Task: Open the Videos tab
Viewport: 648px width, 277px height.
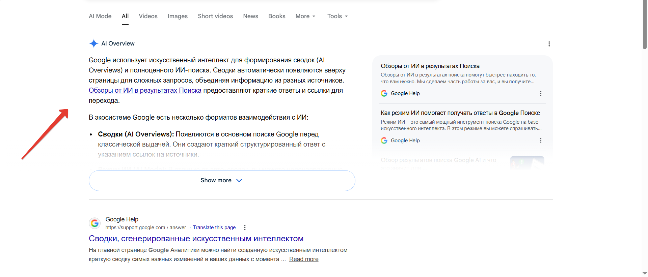Action: 148,16
